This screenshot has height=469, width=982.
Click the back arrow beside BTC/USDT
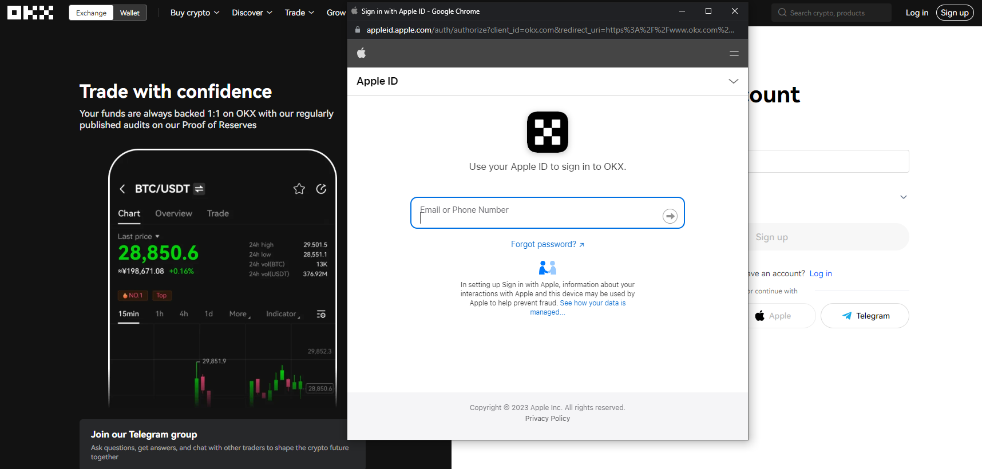[122, 189]
